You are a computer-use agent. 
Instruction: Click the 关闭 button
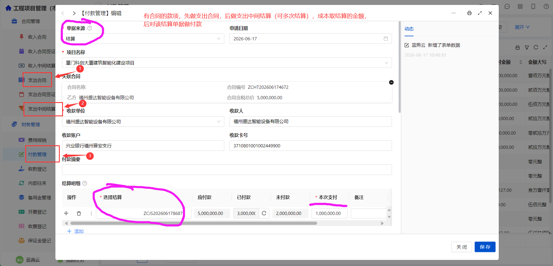click(462, 247)
